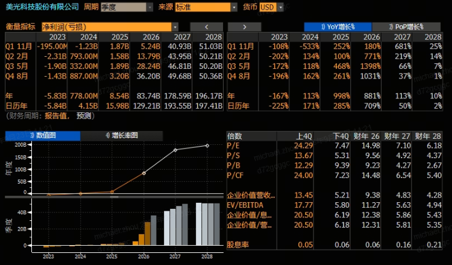Click the 季度 period input field

pyautogui.click(x=124, y=7)
